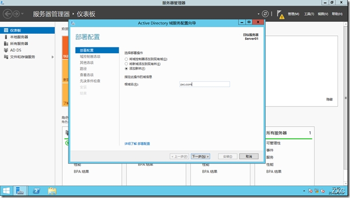
Task: Click the 根域名 input field with zxc.com
Action: tap(204, 84)
